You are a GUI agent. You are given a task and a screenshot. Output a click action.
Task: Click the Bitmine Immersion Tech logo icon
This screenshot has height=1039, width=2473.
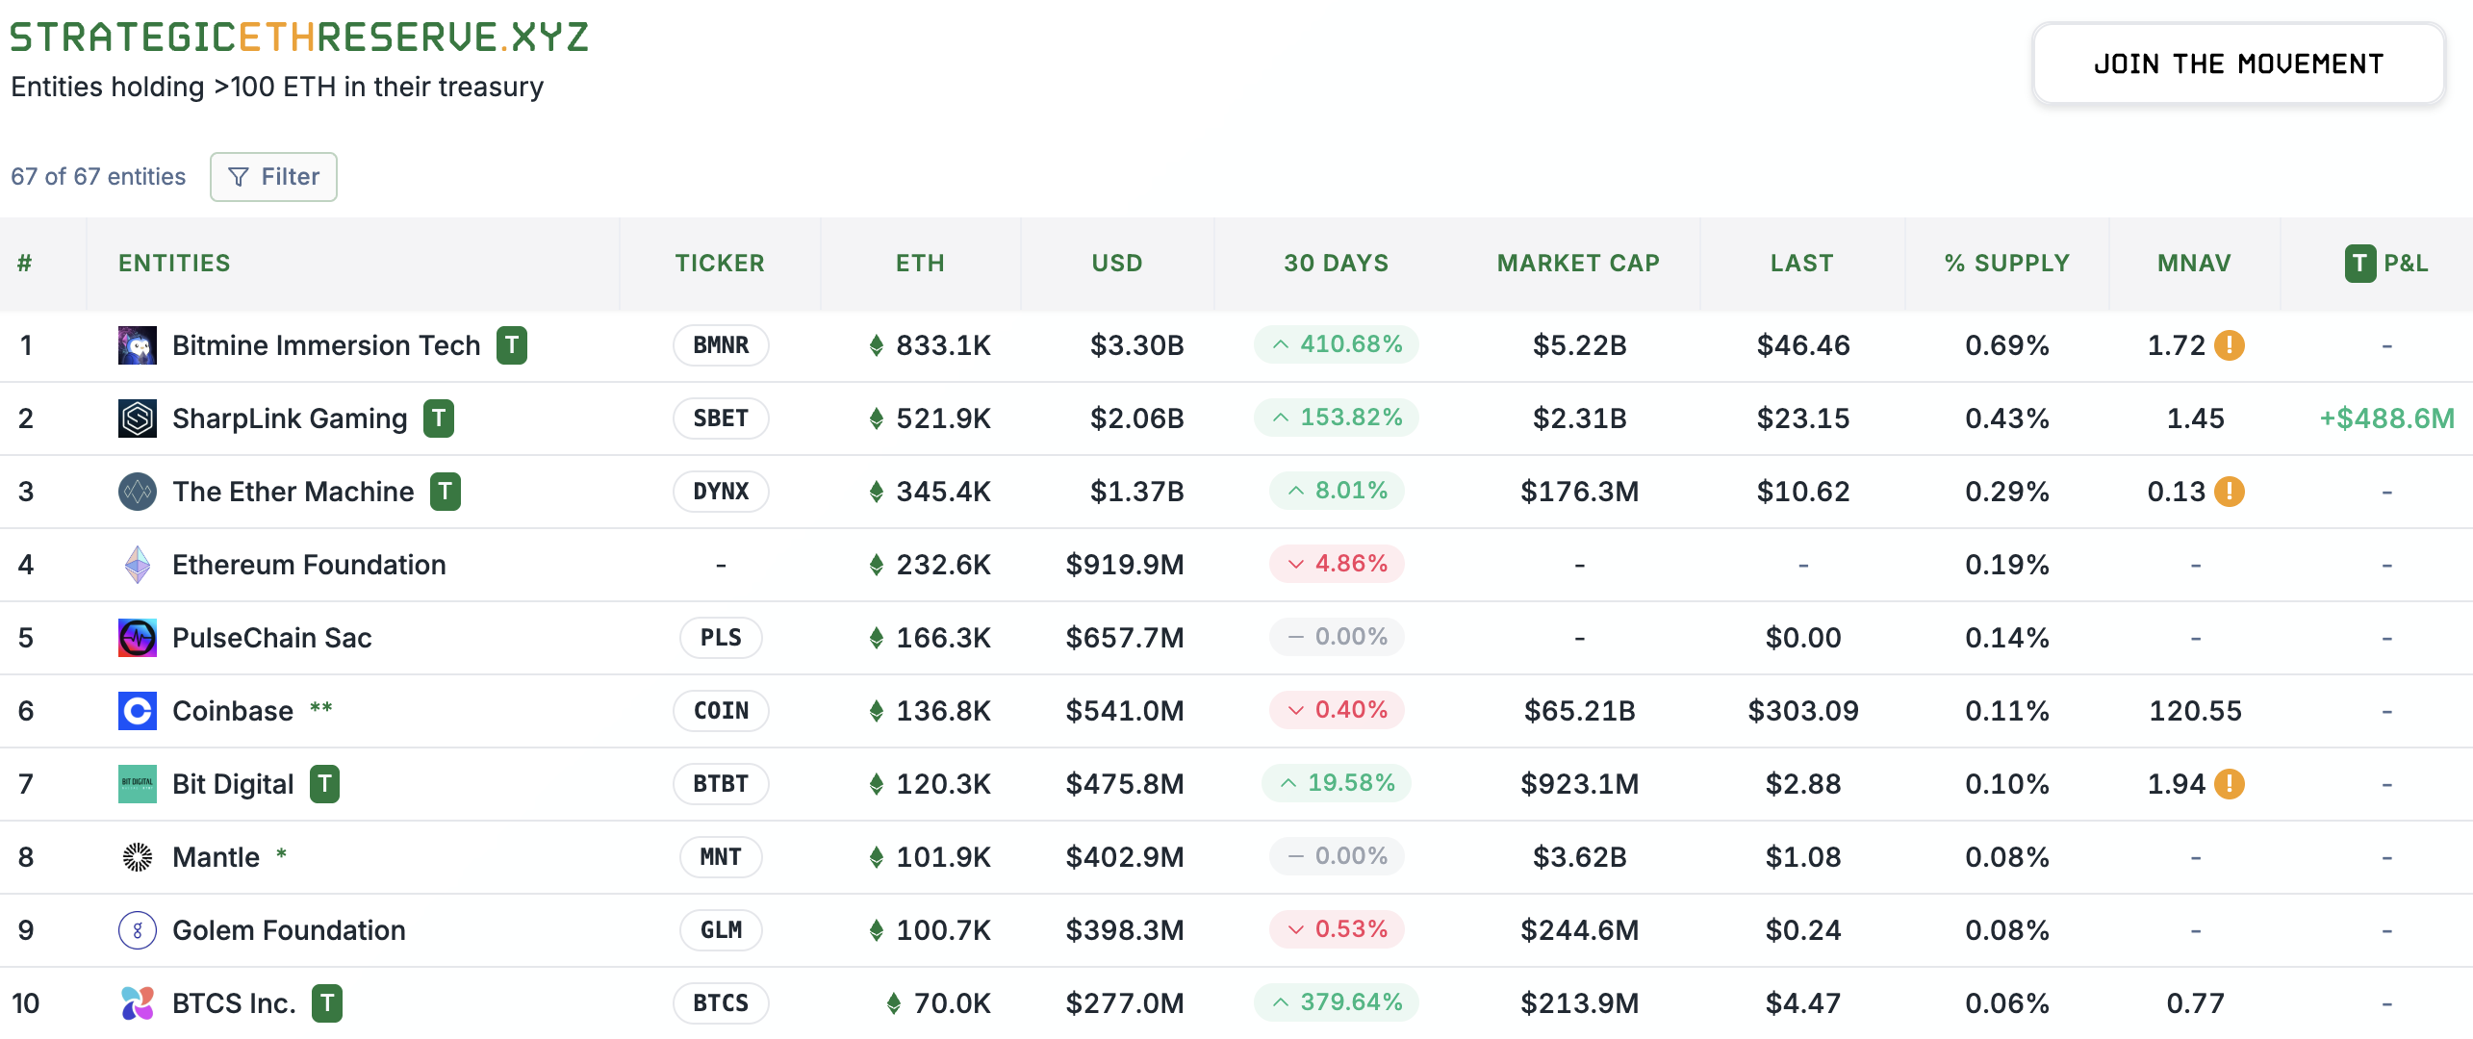click(137, 345)
